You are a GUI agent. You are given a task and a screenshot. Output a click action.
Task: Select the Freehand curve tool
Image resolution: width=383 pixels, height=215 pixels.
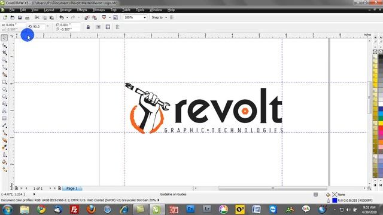tap(4, 67)
